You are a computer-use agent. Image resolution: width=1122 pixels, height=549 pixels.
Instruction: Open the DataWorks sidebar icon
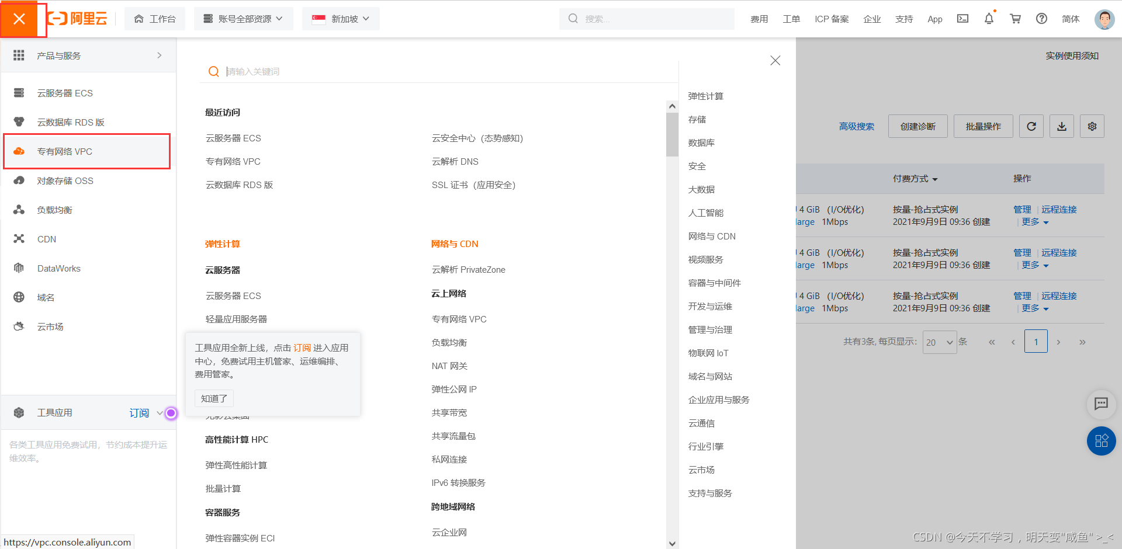pos(19,268)
